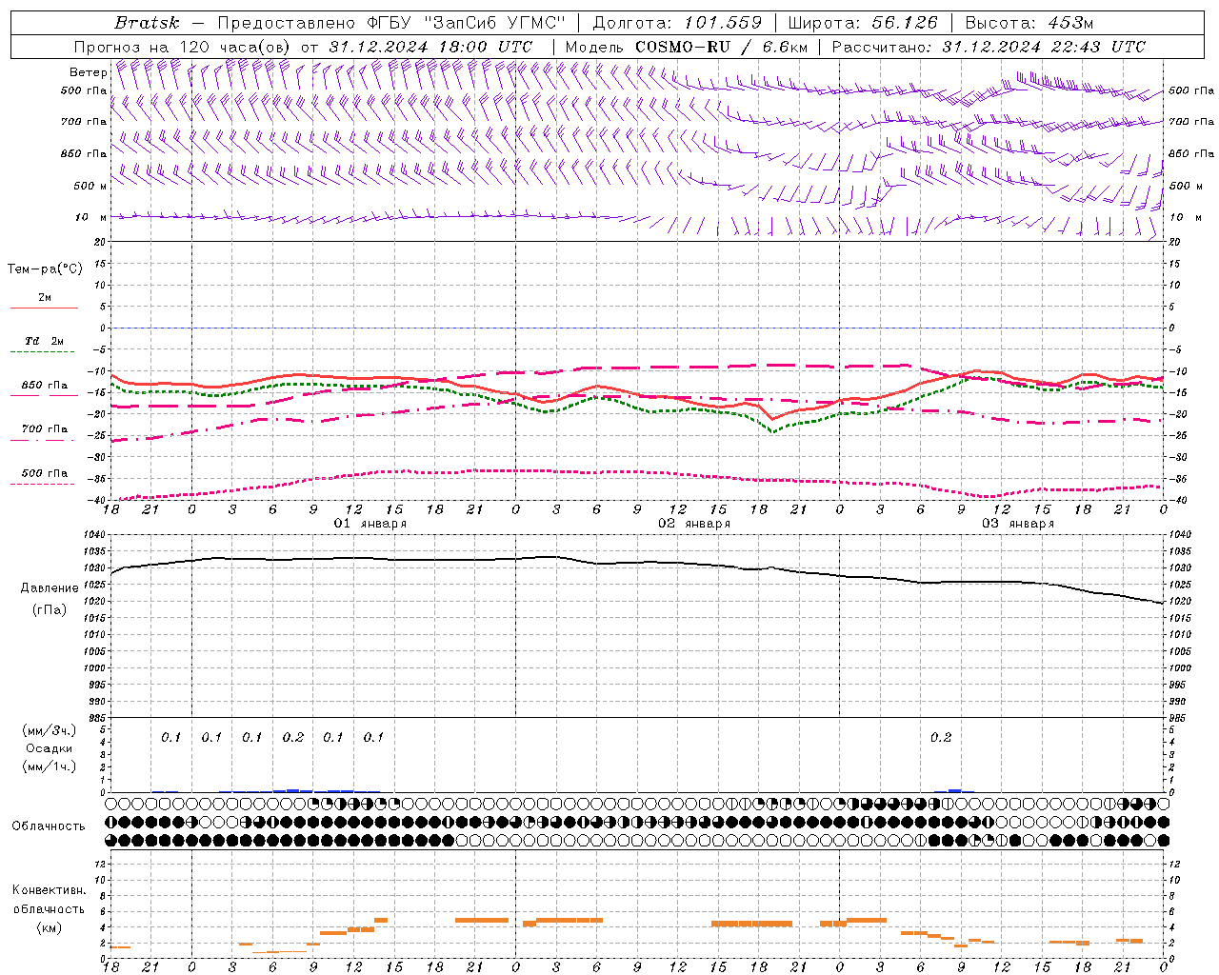Click the "Конвективн." convective cloud label
Screen dimensions: 1219x975
pyautogui.click(x=49, y=890)
